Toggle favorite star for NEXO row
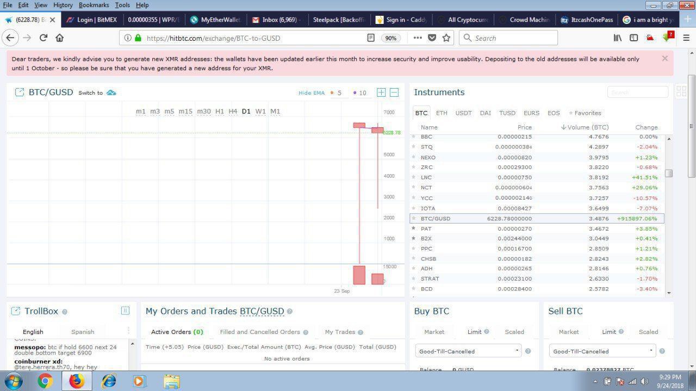The image size is (696, 391). click(x=414, y=158)
